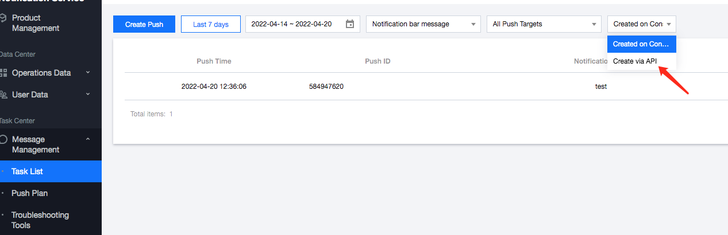Click the Product Management cube icon
Image resolution: width=728 pixels, height=235 pixels.
tap(3, 18)
